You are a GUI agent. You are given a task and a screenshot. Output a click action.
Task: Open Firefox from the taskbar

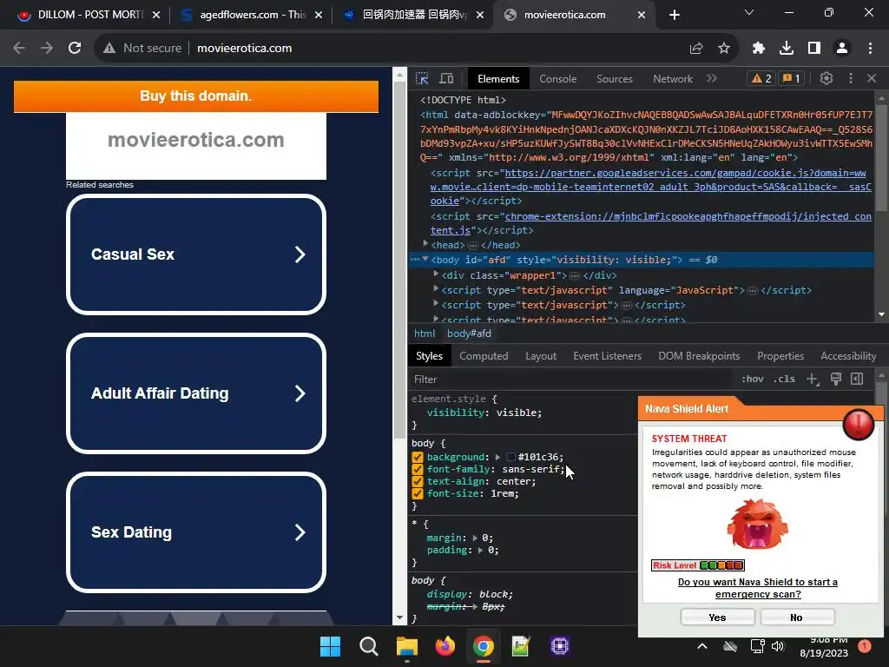point(445,646)
